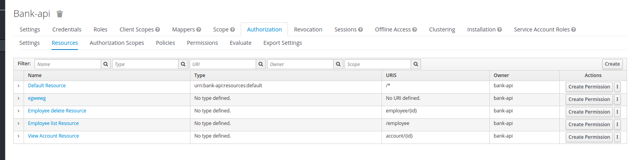Expand the egwewg resource row
Image resolution: width=629 pixels, height=160 pixels.
(x=18, y=98)
